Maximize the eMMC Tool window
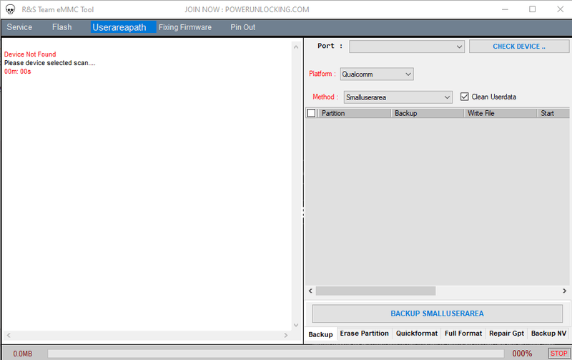Image resolution: width=572 pixels, height=360 pixels. (532, 9)
